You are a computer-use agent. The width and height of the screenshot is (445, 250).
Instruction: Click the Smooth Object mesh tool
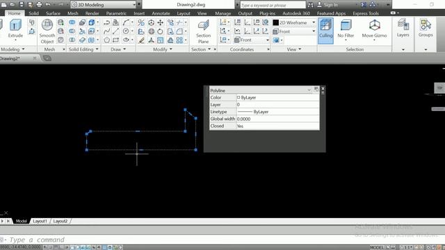[x=47, y=31]
